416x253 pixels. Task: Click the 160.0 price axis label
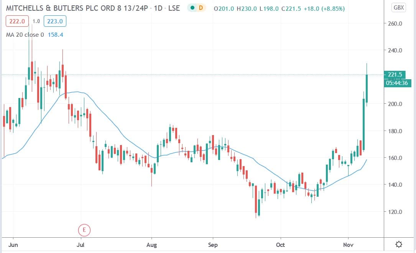(x=395, y=158)
